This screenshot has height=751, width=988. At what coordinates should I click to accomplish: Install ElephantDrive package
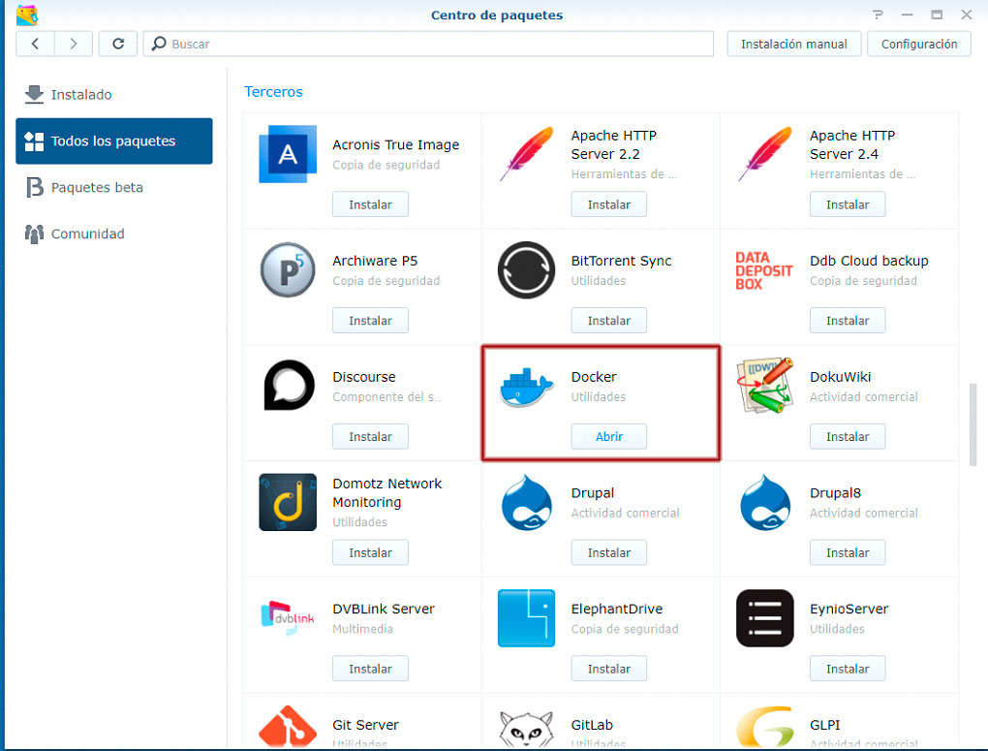point(608,669)
